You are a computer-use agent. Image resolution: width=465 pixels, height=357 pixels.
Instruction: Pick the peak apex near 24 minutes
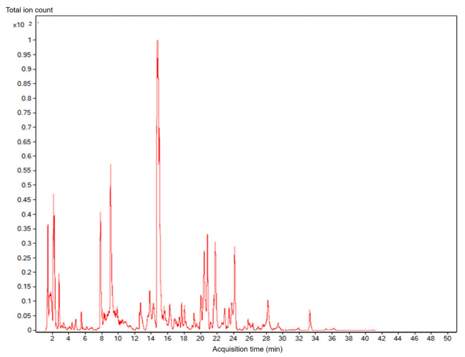tap(235, 247)
